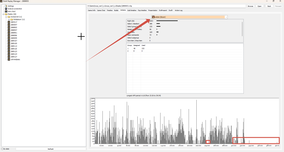This screenshot has width=284, height=152.
Task: Click the Group column header
Action: (129, 45)
